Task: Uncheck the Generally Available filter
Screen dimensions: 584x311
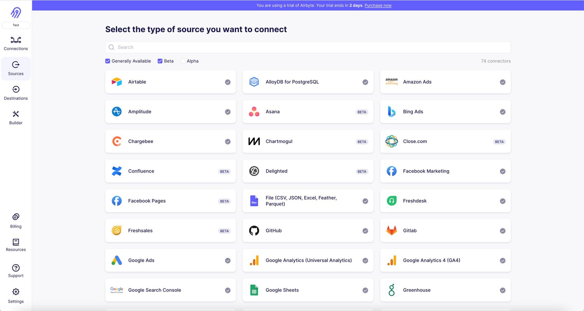Action: tap(108, 61)
